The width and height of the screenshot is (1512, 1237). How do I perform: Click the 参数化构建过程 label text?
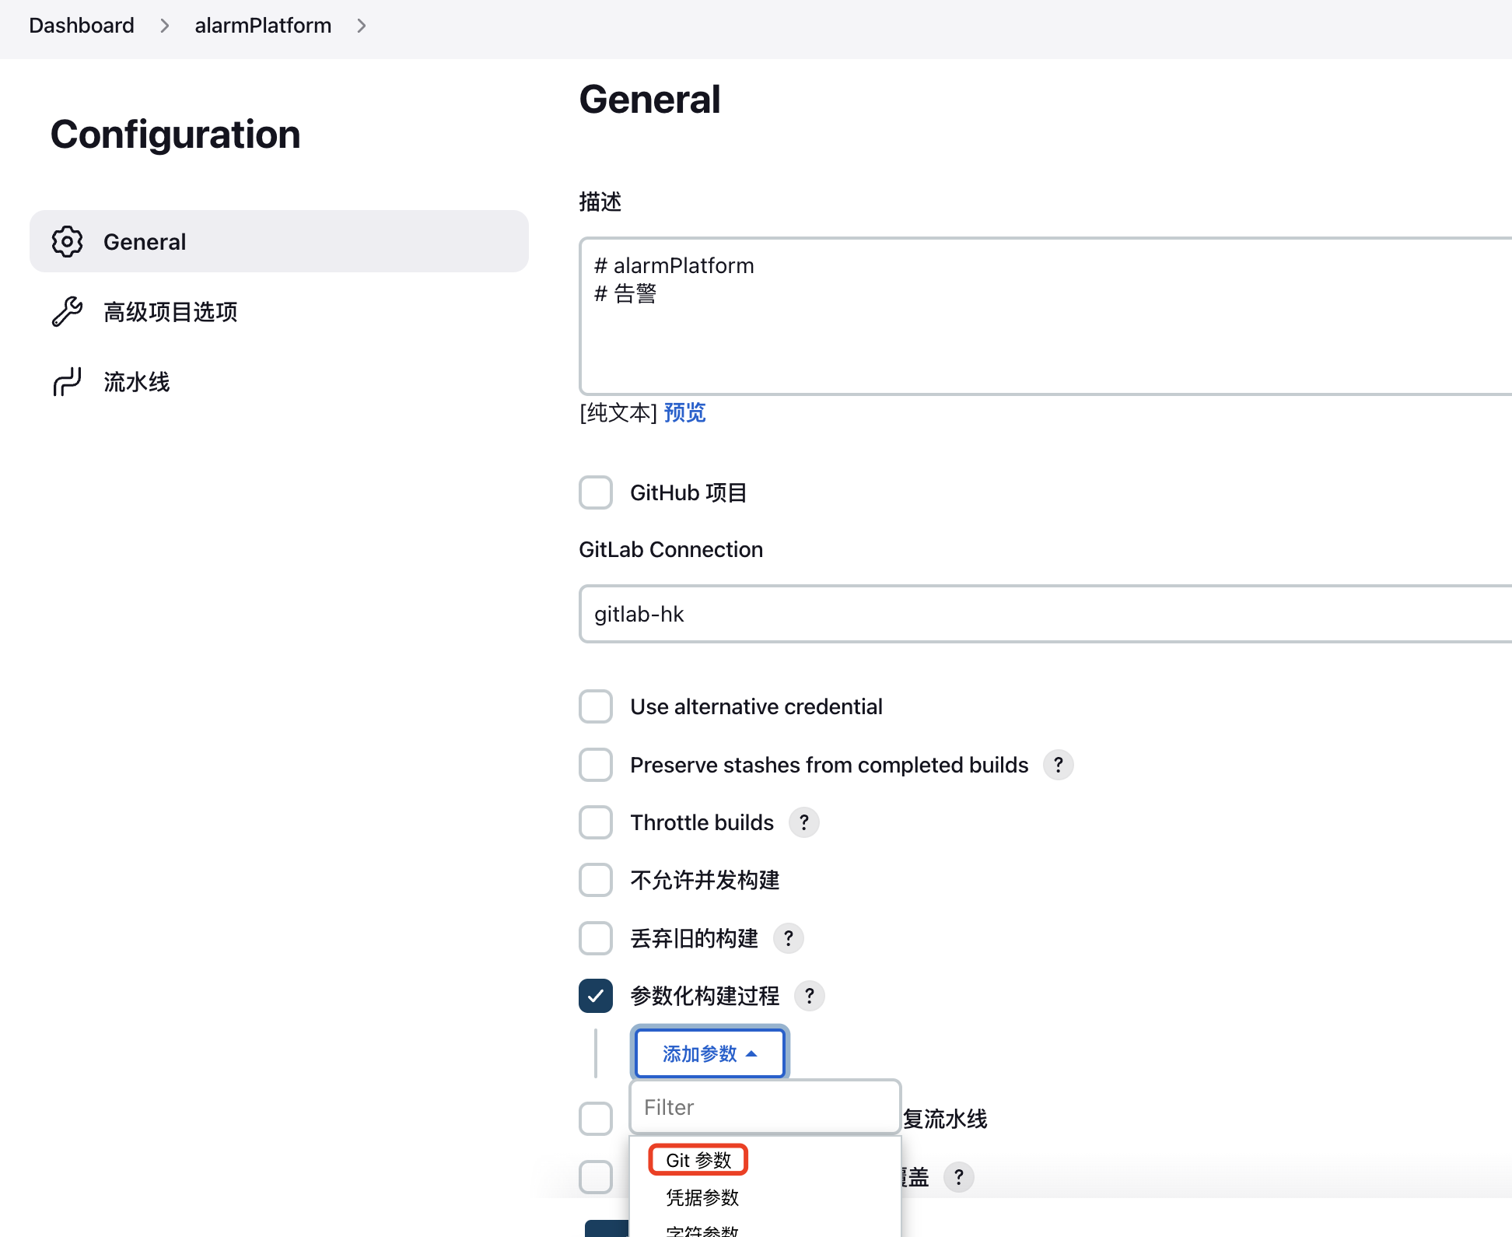[x=705, y=996]
